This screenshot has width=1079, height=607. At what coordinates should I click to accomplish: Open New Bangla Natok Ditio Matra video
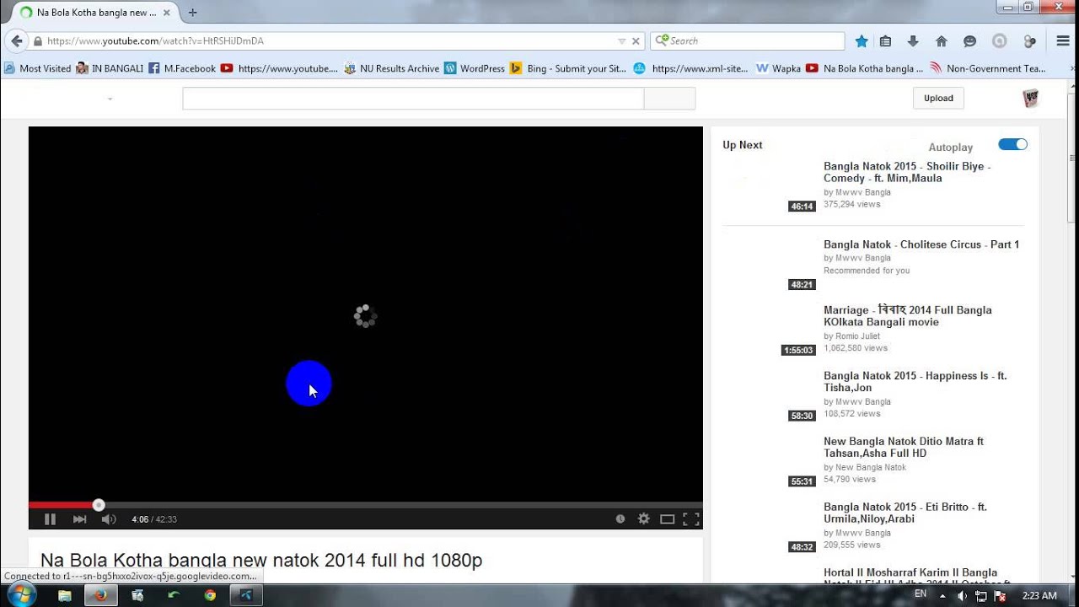(904, 447)
